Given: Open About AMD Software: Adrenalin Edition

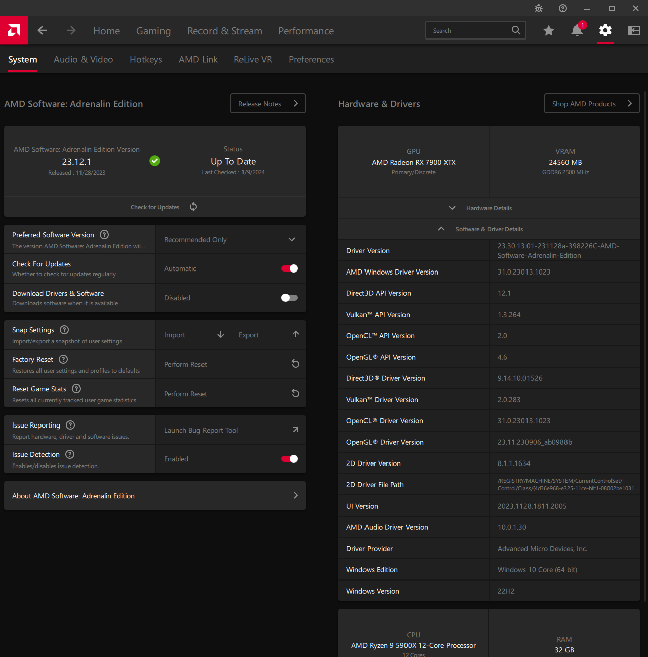Looking at the screenshot, I should (x=155, y=496).
